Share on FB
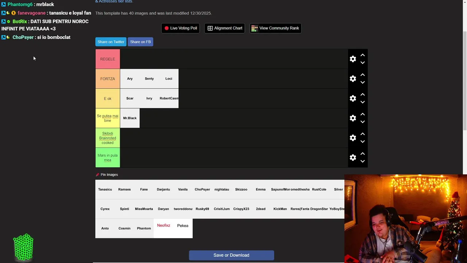 [x=140, y=42]
